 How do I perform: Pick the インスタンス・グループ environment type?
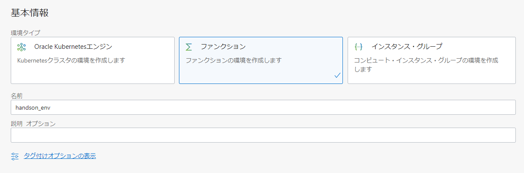coord(407,46)
